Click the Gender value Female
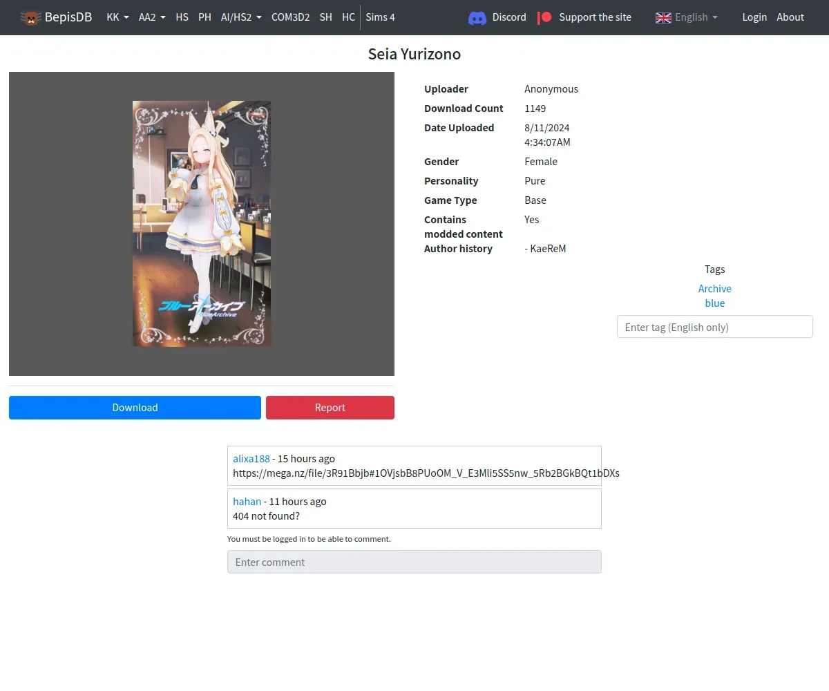This screenshot has height=691, width=829. pos(541,162)
